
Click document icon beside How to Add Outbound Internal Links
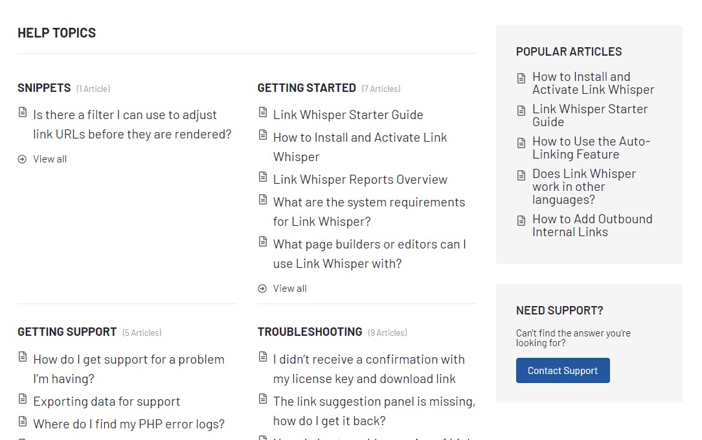click(x=521, y=221)
